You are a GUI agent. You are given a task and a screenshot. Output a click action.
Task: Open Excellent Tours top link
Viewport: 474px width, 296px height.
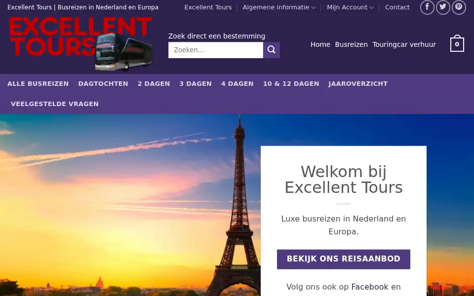(208, 7)
